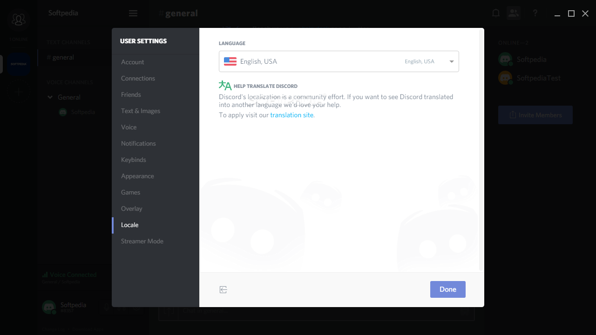The image size is (596, 335).
Task: Close the Discord window
Action: tap(585, 13)
